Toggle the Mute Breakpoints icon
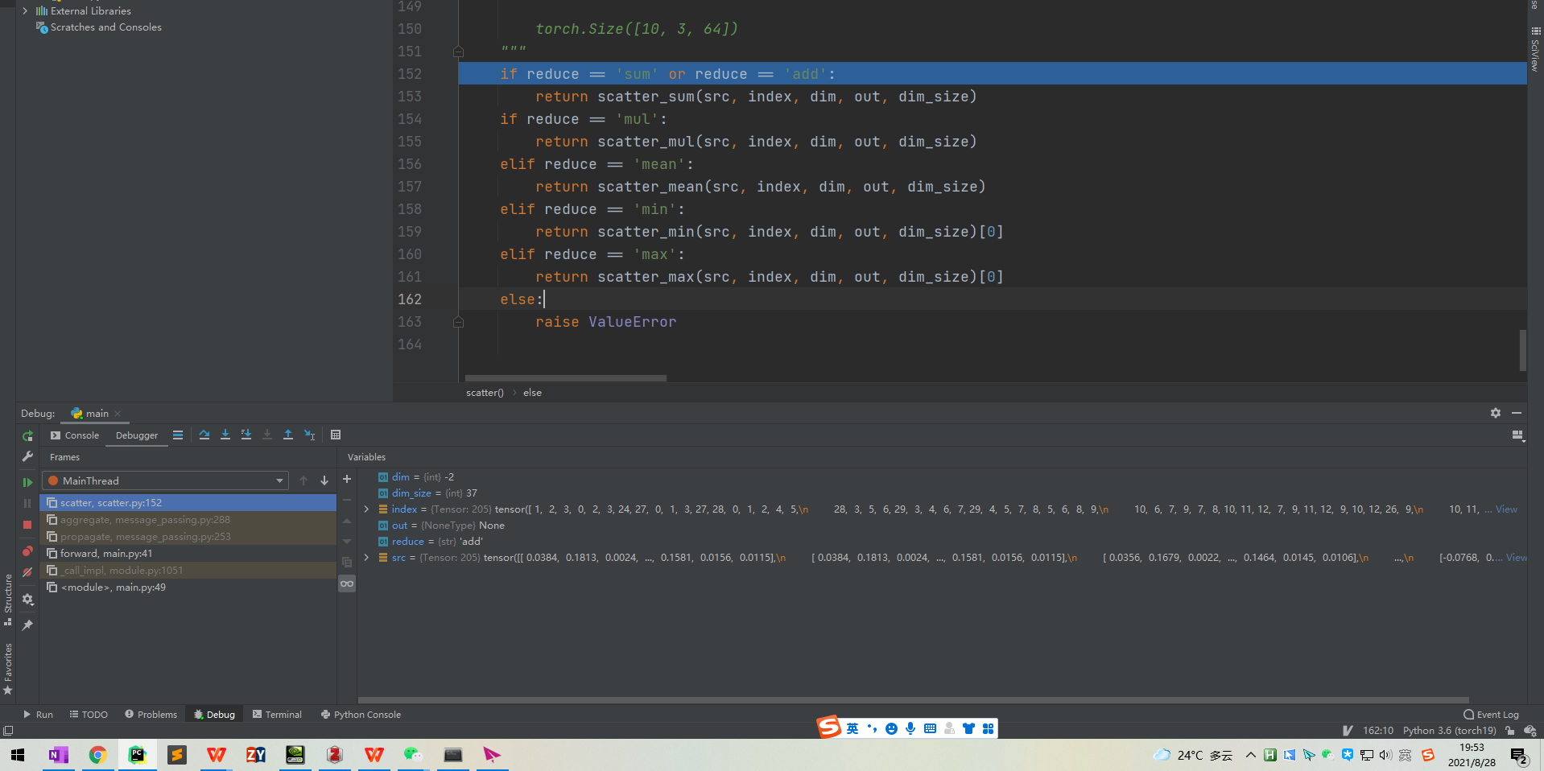The image size is (1544, 771). click(27, 572)
